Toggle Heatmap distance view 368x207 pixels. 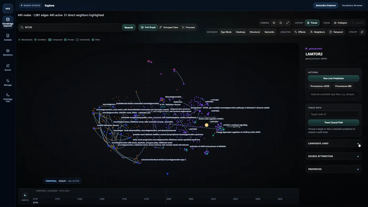241,32
